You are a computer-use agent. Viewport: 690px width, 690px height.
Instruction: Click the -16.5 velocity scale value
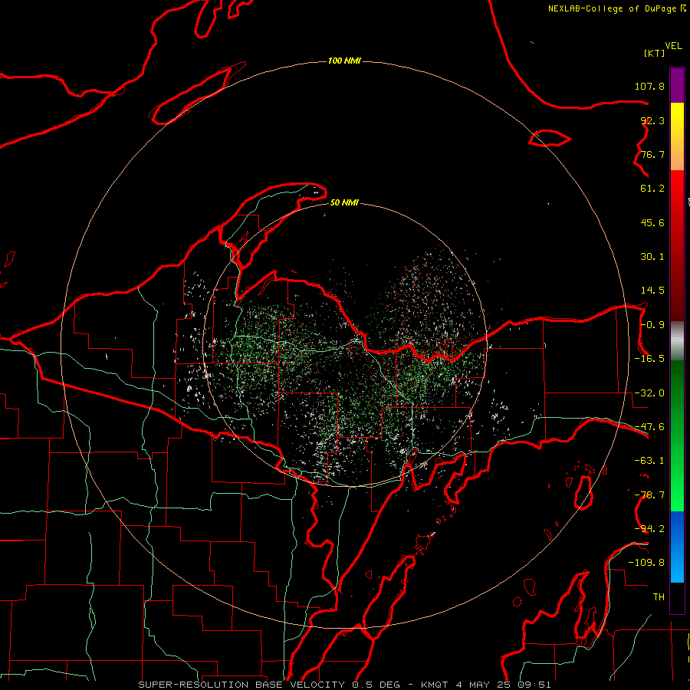[x=649, y=359]
